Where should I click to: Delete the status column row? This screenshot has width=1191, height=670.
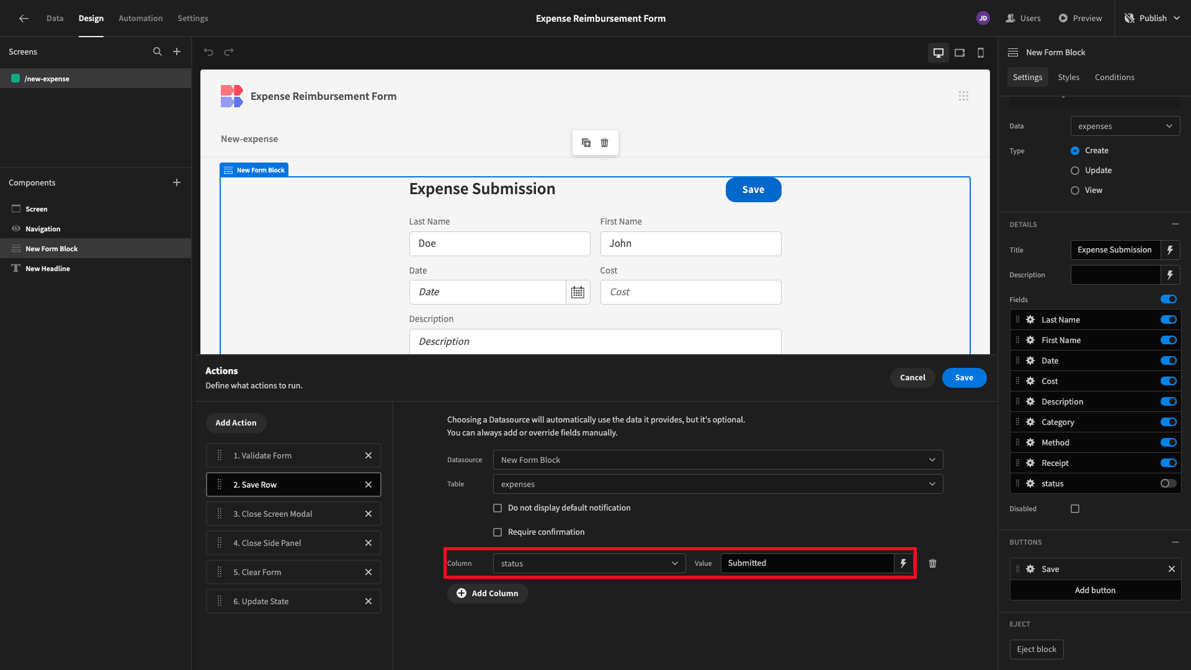[x=932, y=563]
